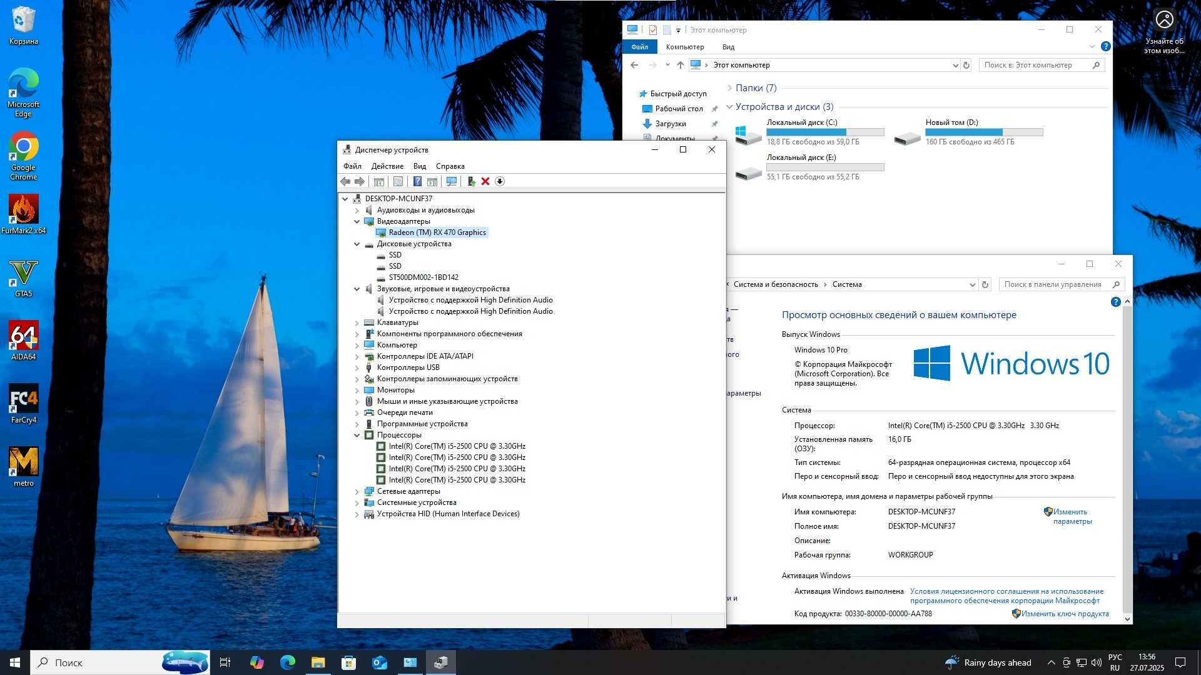This screenshot has height=675, width=1201.
Task: Expand Сетевые адаптеры node
Action: tap(357, 491)
